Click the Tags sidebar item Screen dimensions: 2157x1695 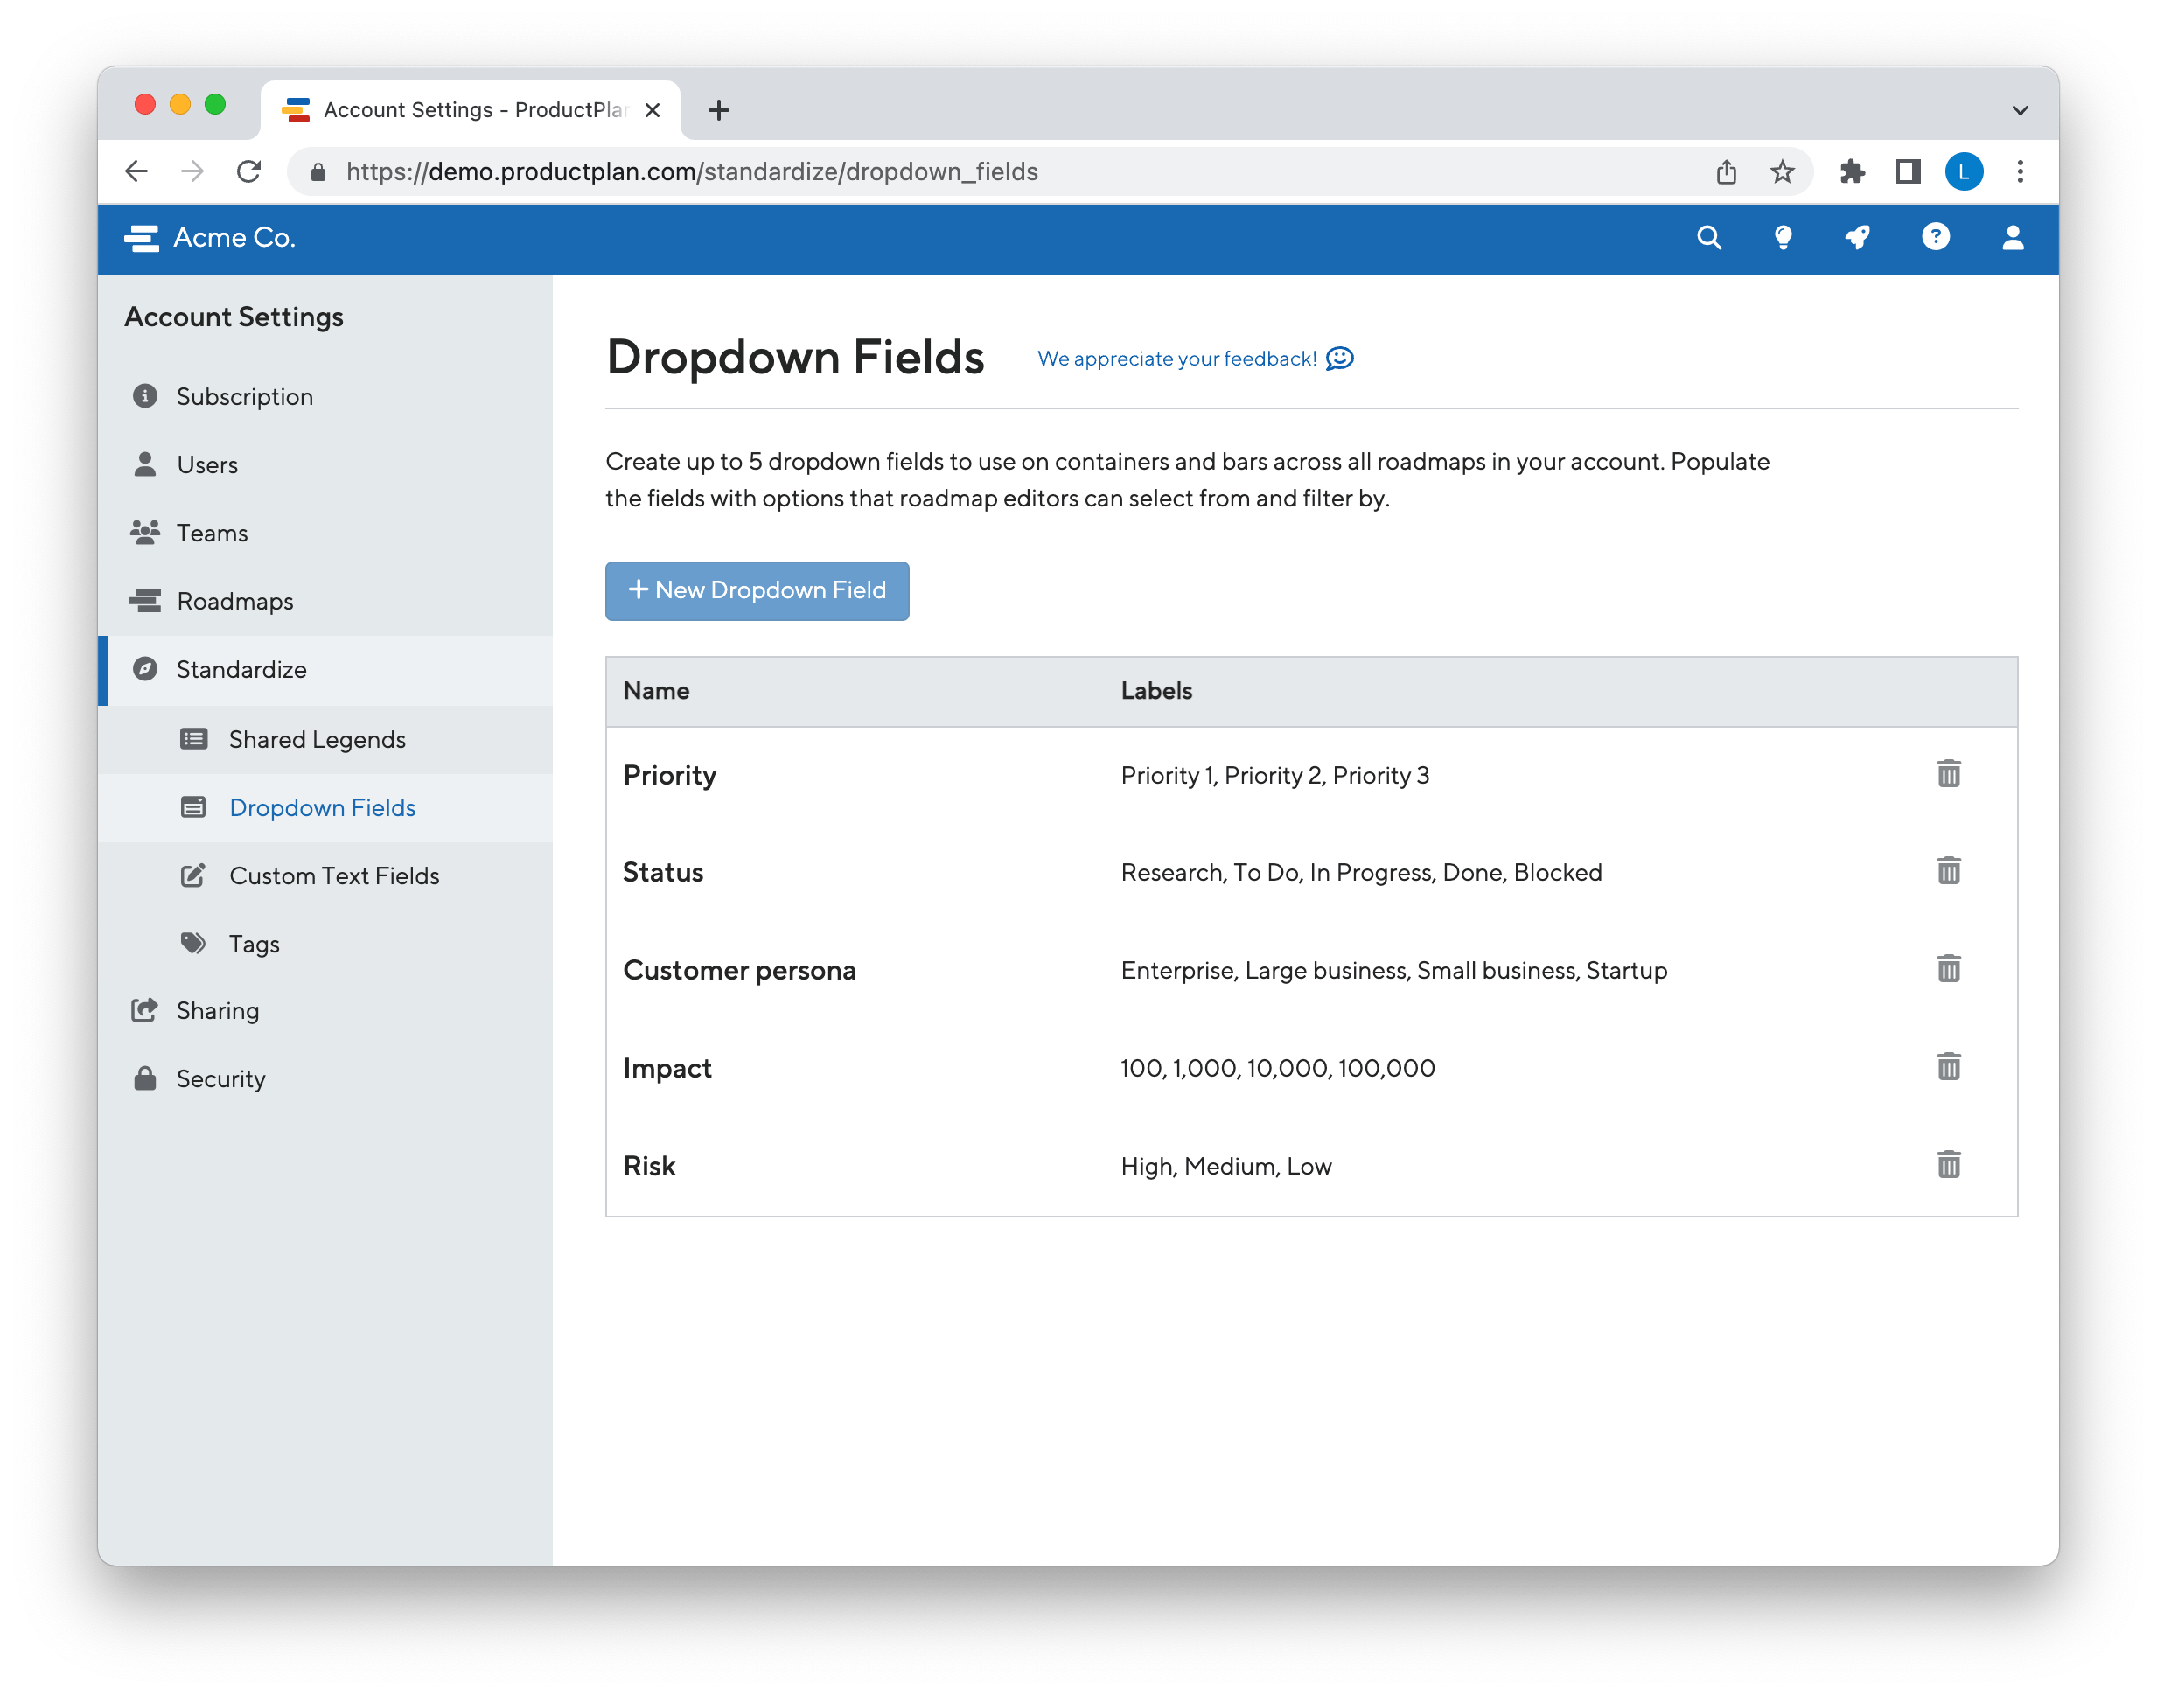point(257,944)
